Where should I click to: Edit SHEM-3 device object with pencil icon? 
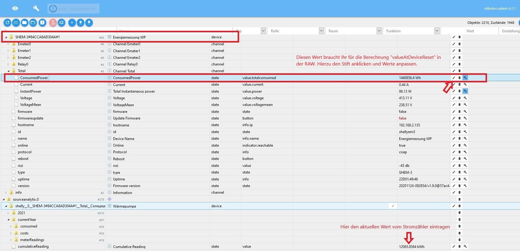click(453, 37)
